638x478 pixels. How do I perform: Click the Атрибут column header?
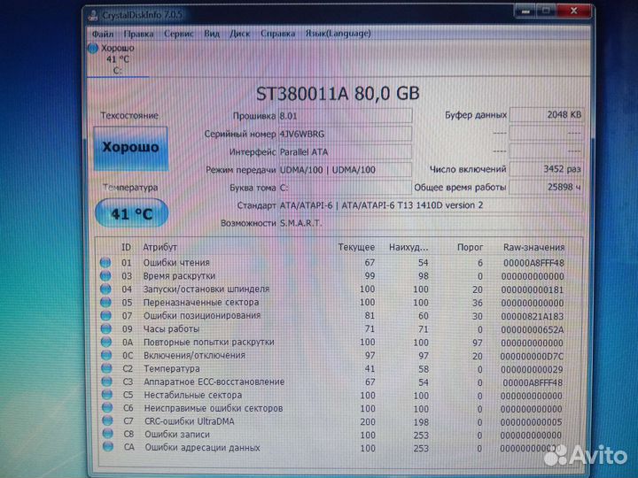click(159, 247)
